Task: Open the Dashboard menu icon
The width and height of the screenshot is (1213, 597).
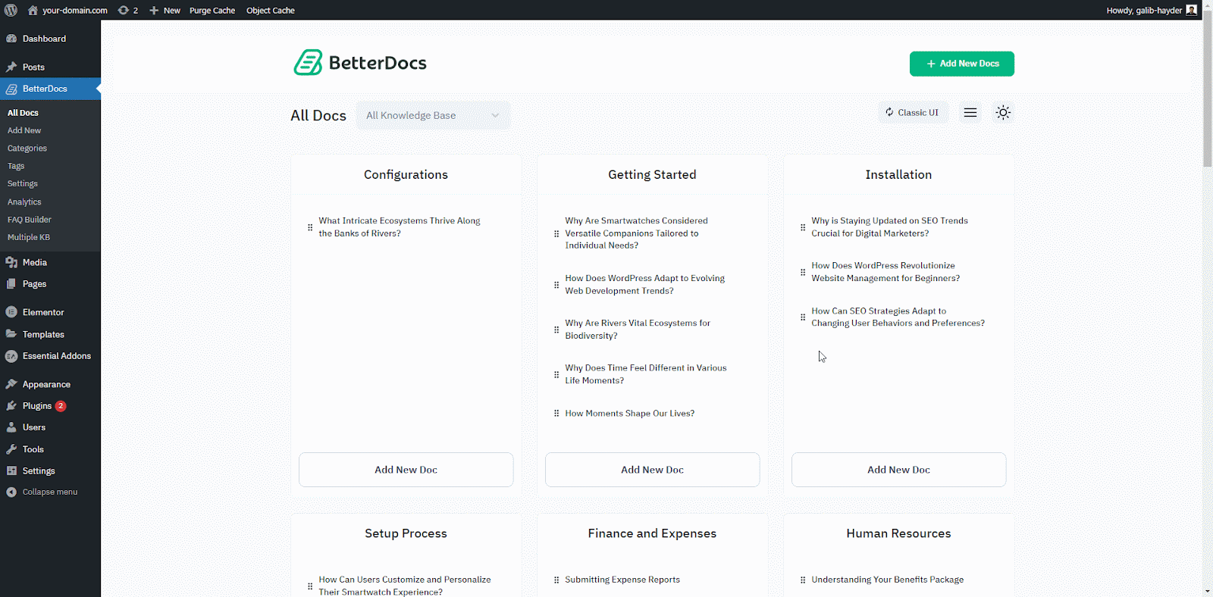Action: point(11,39)
